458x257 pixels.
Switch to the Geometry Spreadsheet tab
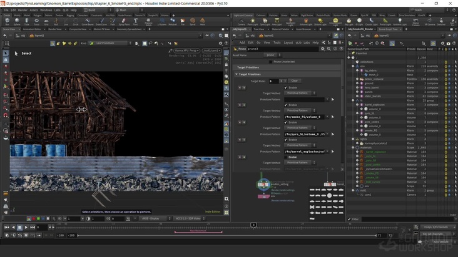point(130,29)
